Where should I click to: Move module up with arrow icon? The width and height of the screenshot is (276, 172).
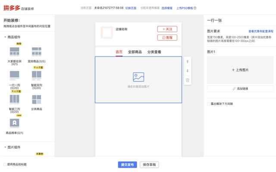point(188,62)
